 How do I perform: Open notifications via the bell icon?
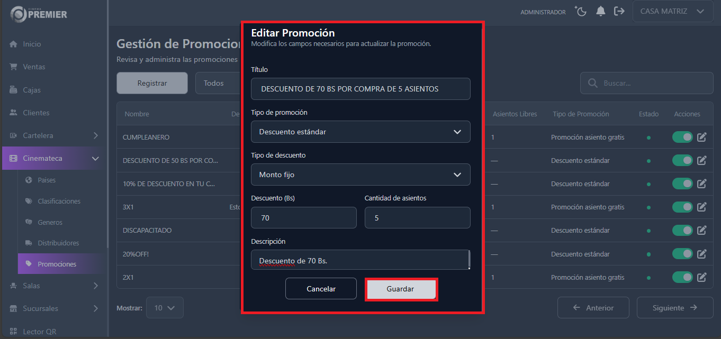point(600,11)
